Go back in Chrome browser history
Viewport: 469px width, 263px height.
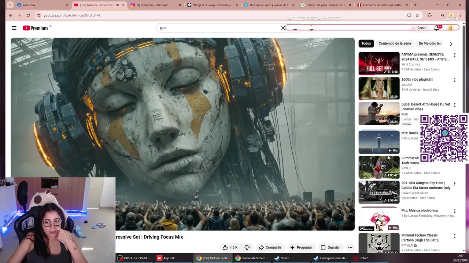click(11, 15)
